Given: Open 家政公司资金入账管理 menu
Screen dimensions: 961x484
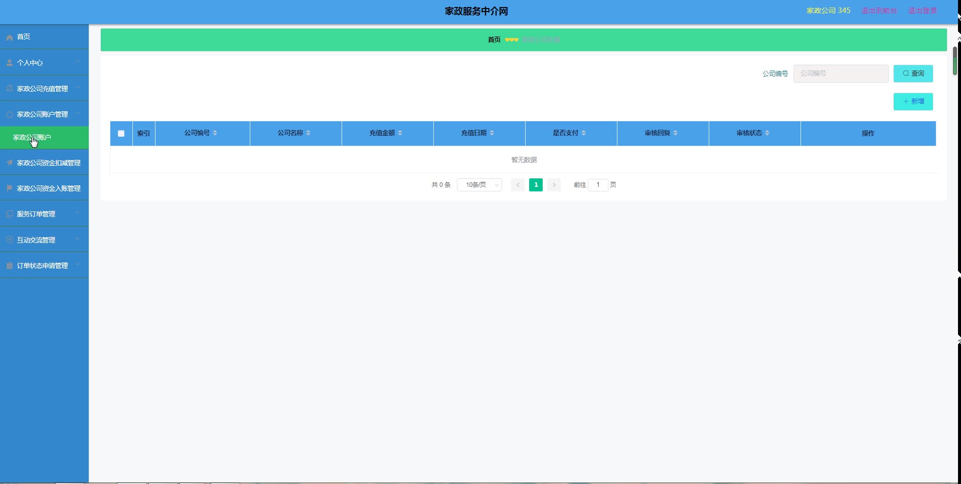Looking at the screenshot, I should point(44,188).
